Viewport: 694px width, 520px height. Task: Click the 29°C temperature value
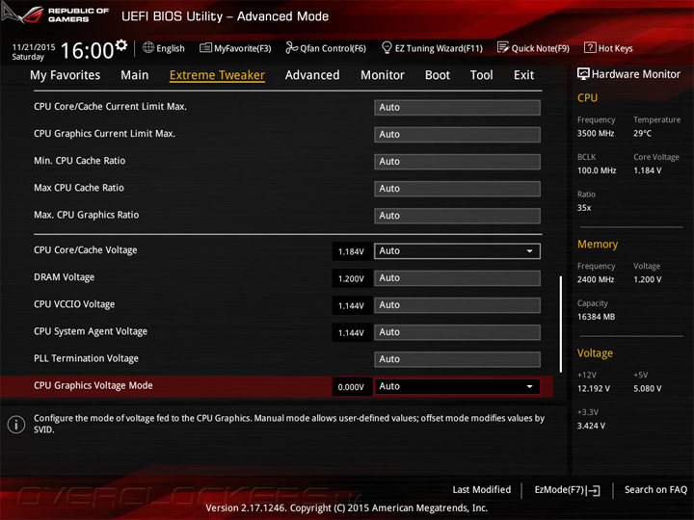(x=642, y=134)
